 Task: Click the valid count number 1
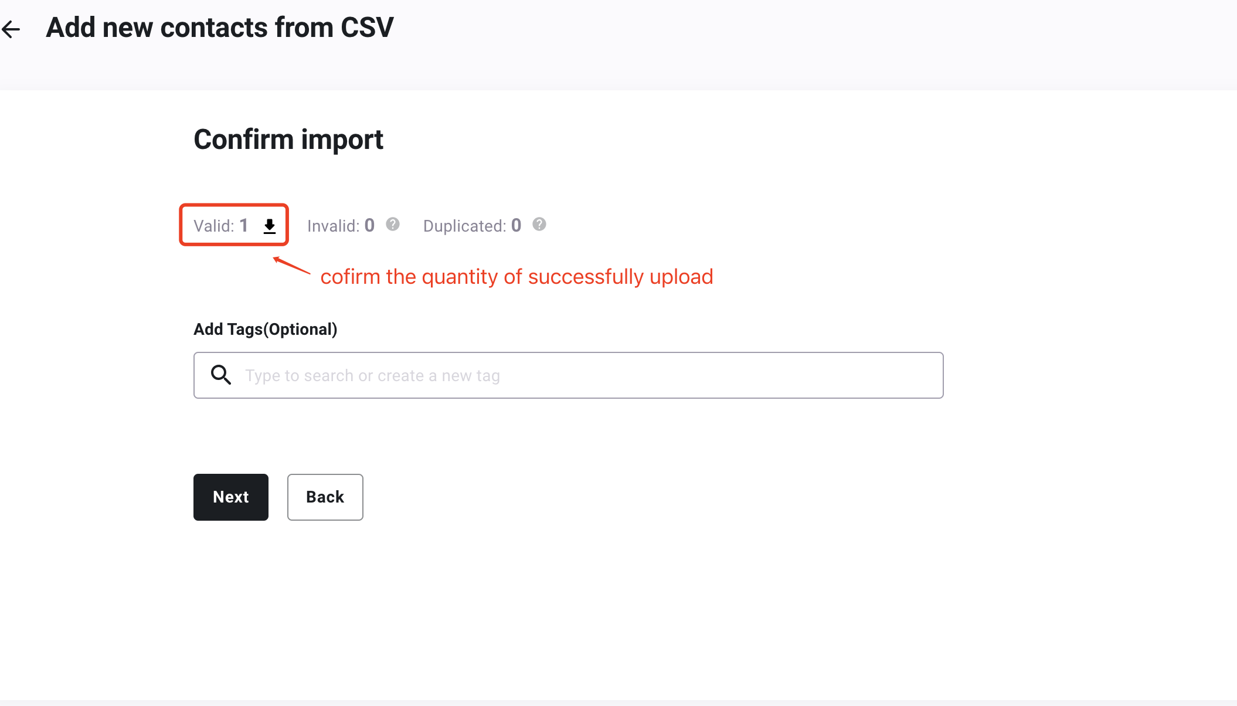point(244,225)
